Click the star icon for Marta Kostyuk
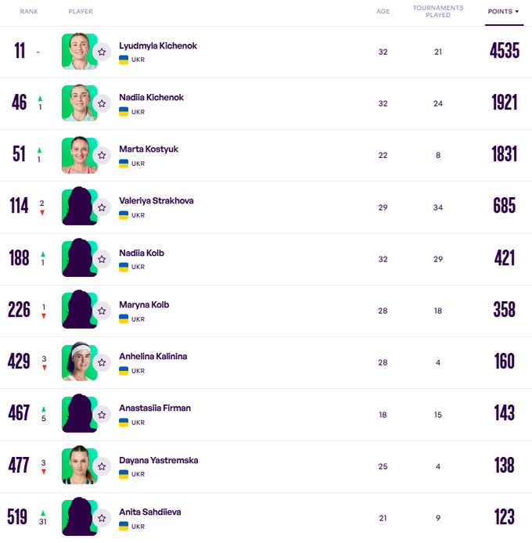Screen dimensions: 532x543 [x=102, y=156]
